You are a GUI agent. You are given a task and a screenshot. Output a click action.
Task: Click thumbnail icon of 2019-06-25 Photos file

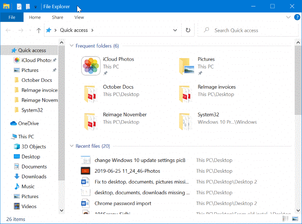85,171
